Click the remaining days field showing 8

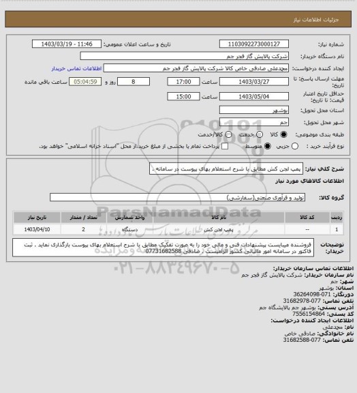coord(134,82)
